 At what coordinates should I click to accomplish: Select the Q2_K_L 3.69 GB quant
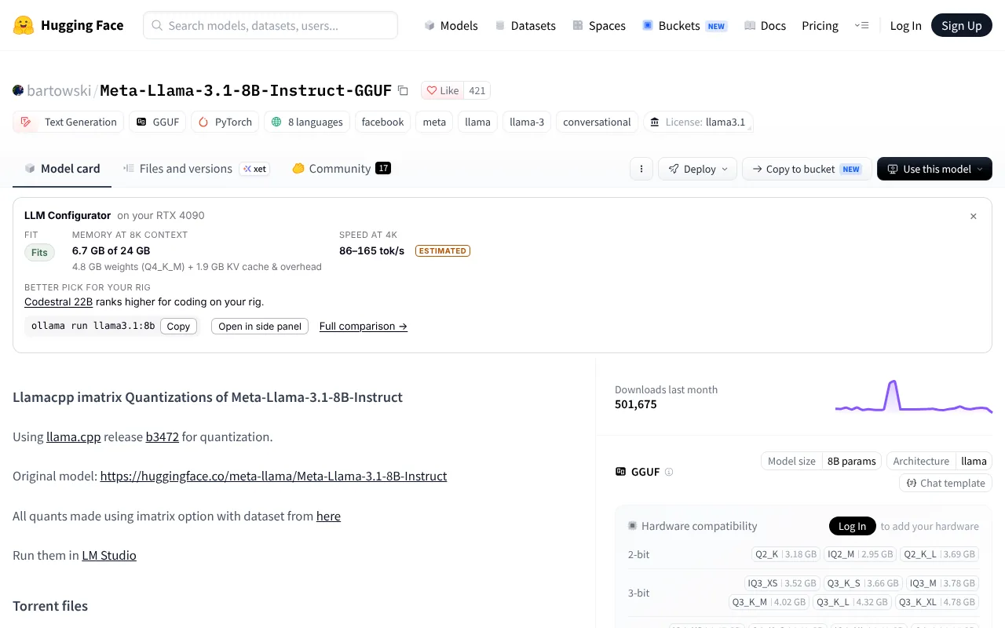coord(939,554)
